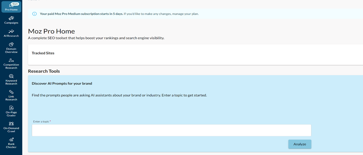Click the Analyze button
363x155 pixels.
(x=299, y=144)
